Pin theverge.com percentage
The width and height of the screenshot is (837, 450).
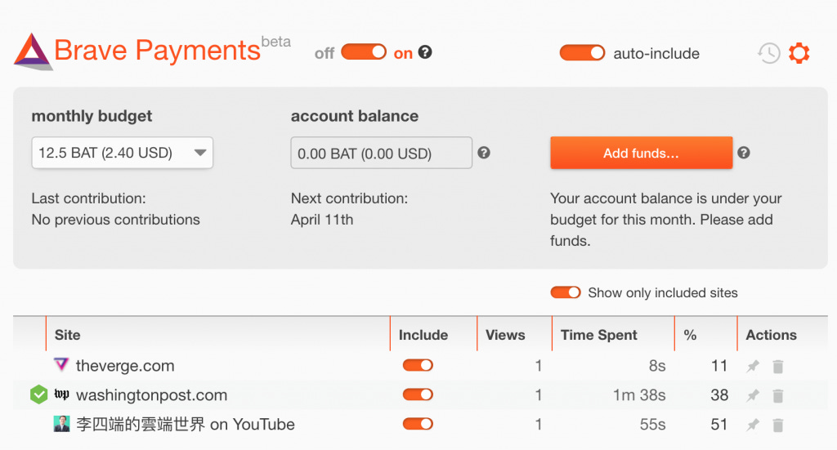753,367
